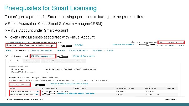Viewport: 189px width, 106px height.
Task: Open the first token's copy/link icon
Action: [38, 91]
